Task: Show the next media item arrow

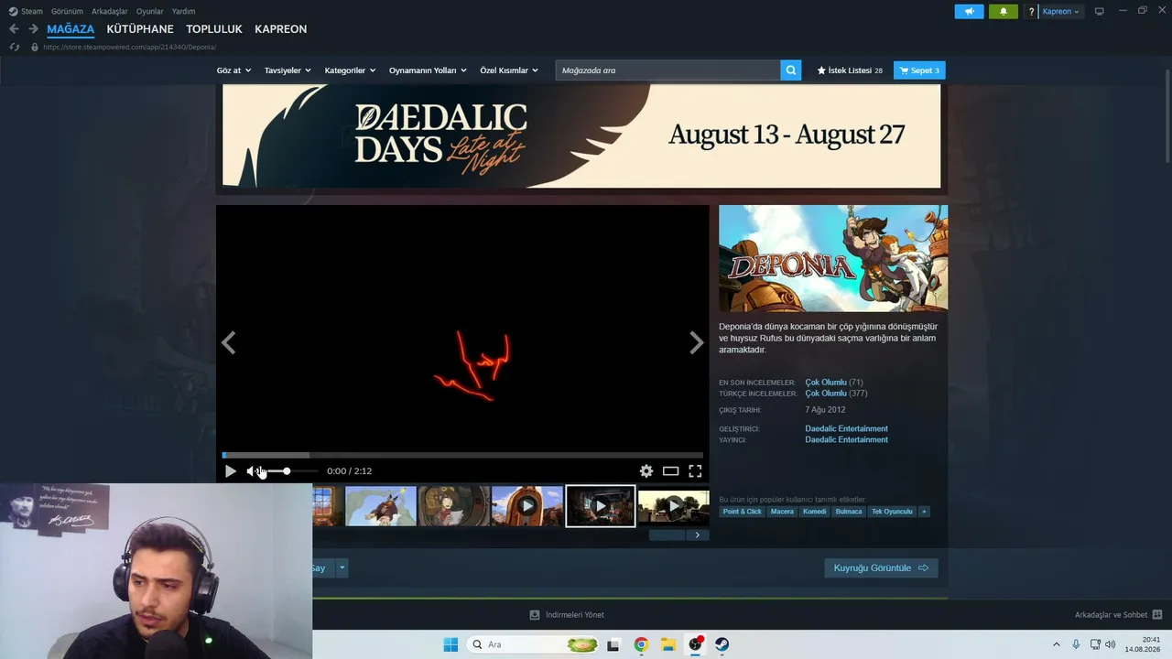Action: click(x=696, y=343)
